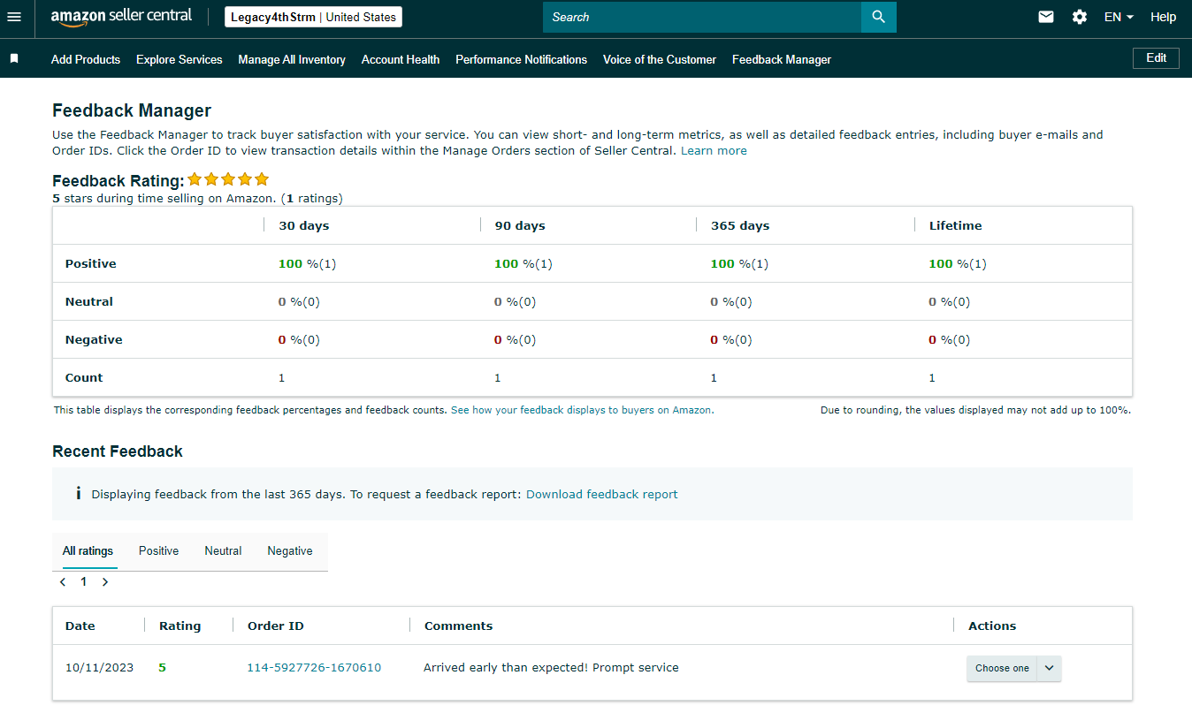Select the All ratings tab

pos(88,550)
